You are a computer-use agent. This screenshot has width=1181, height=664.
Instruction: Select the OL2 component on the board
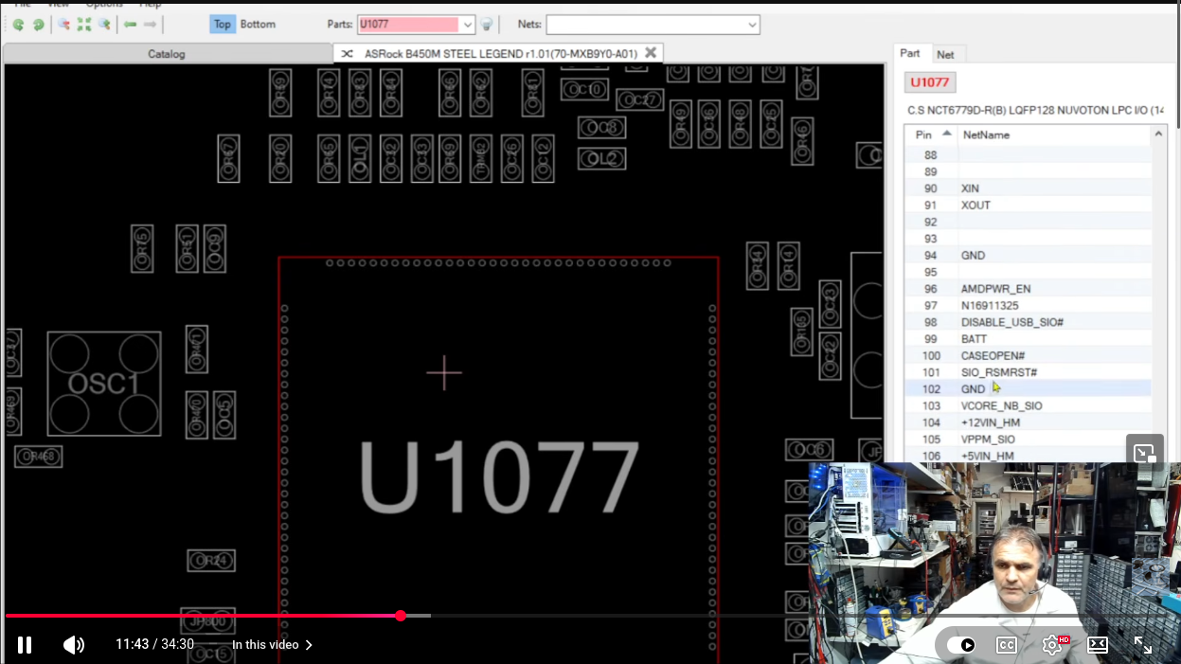point(601,158)
